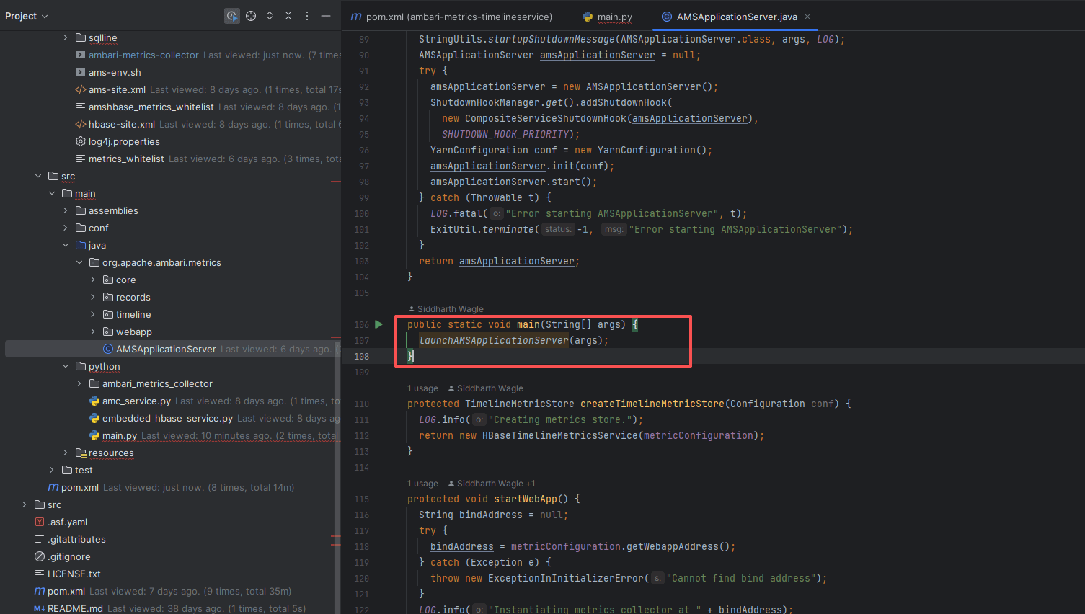Click the Expand Selected tree icon
This screenshot has width=1085, height=614.
(x=270, y=16)
